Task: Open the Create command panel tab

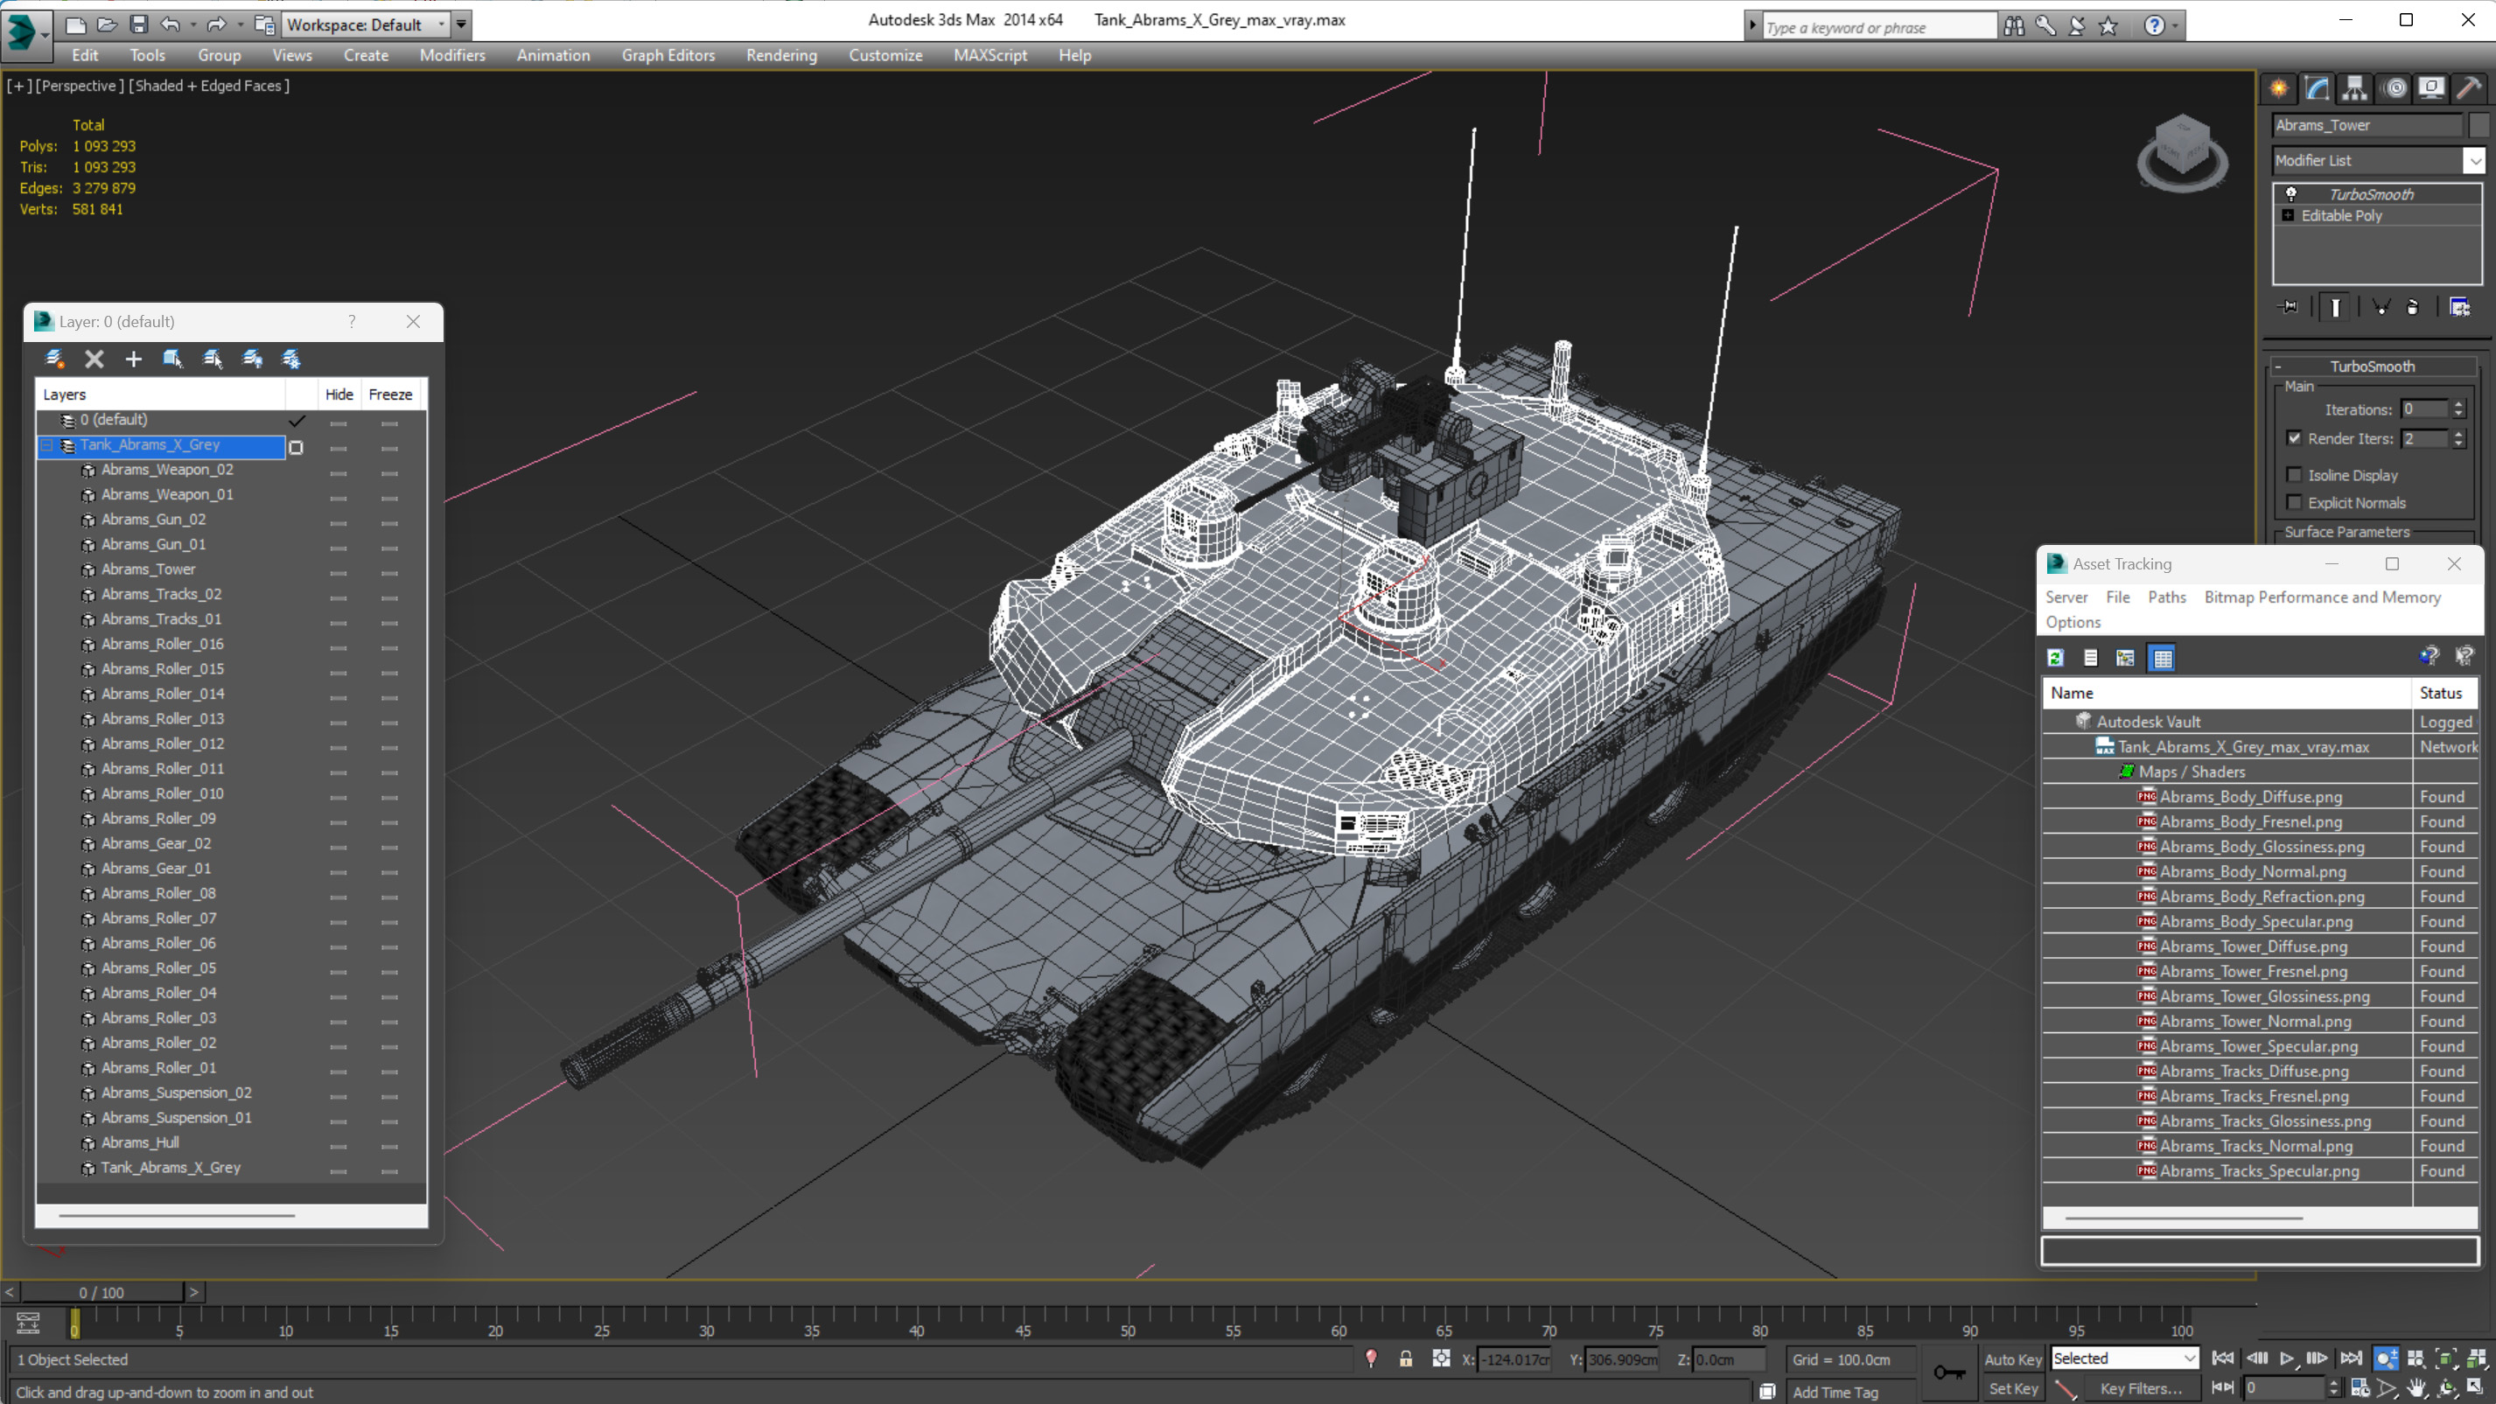Action: [2279, 88]
